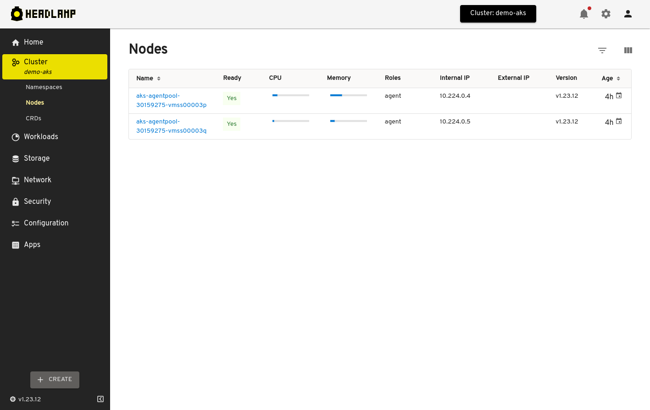Viewport: 650px width, 410px height.
Task: Click the internal IP 10.224.0.5
Action: point(455,122)
